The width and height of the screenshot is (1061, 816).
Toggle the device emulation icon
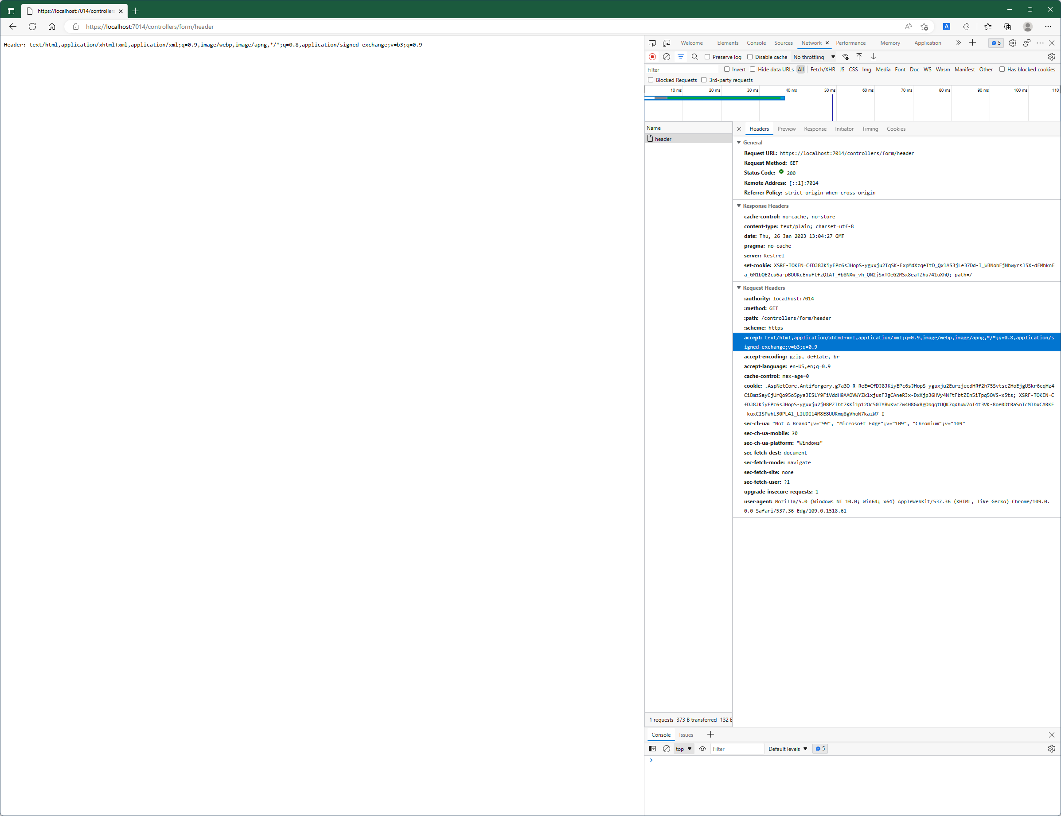coord(667,43)
